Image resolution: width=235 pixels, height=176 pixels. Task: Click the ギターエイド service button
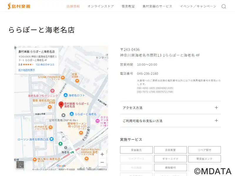coord(170,159)
